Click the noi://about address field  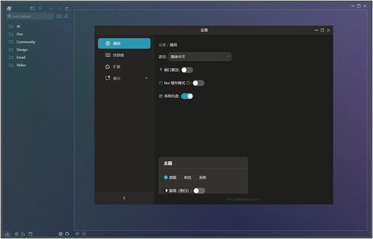tap(30, 16)
